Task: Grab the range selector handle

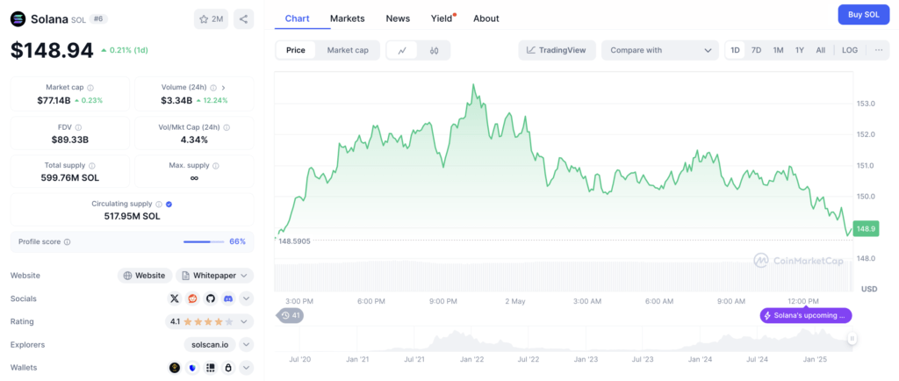Action: click(852, 339)
